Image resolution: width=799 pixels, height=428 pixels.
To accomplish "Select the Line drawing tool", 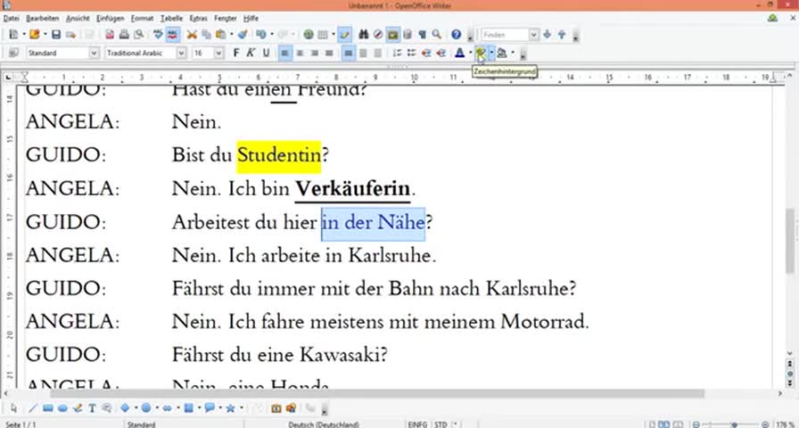I will pyautogui.click(x=33, y=408).
